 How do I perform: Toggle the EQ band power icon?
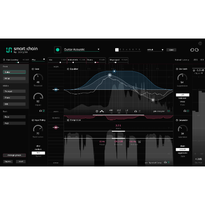pos(97,111)
